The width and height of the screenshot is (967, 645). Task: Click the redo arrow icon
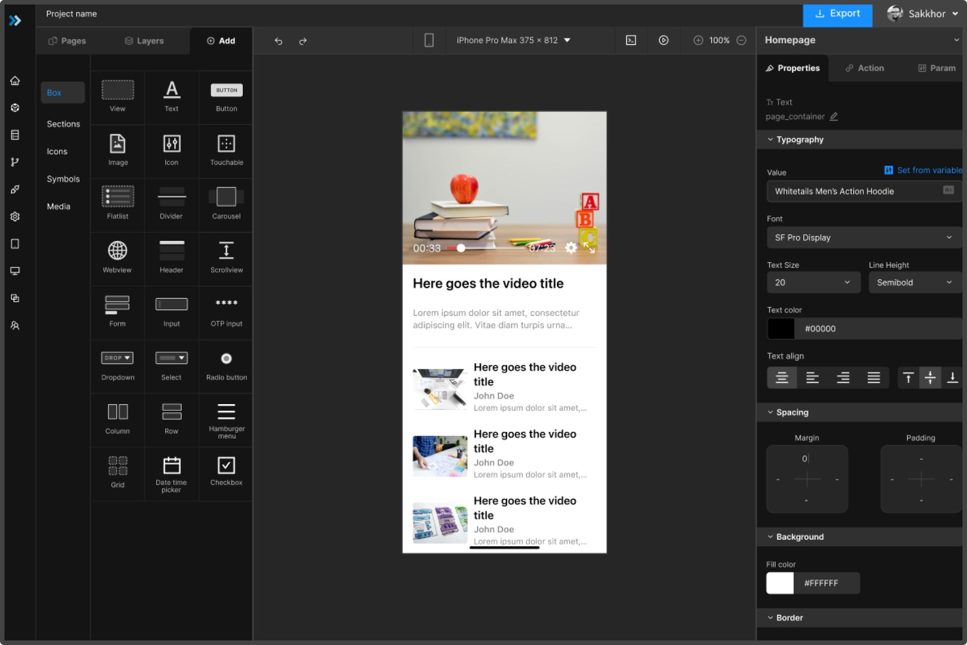[303, 41]
